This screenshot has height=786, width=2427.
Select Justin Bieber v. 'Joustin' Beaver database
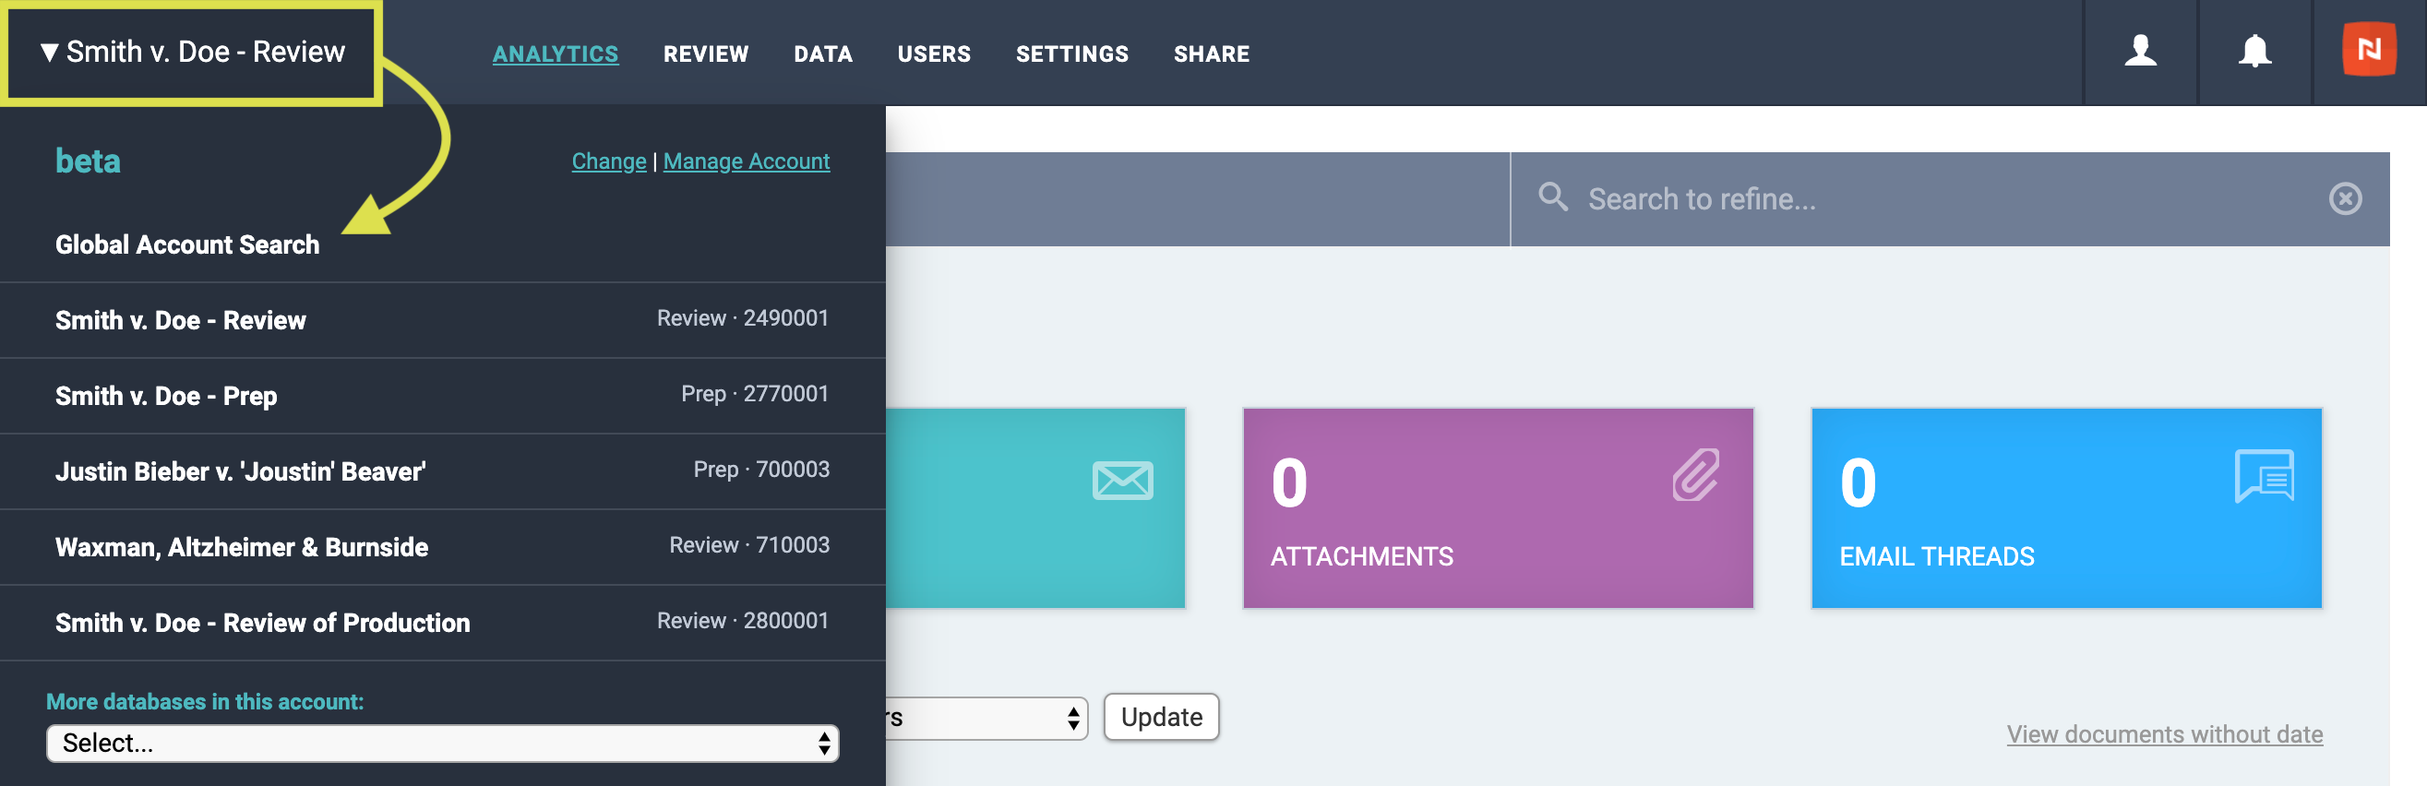[x=442, y=470]
